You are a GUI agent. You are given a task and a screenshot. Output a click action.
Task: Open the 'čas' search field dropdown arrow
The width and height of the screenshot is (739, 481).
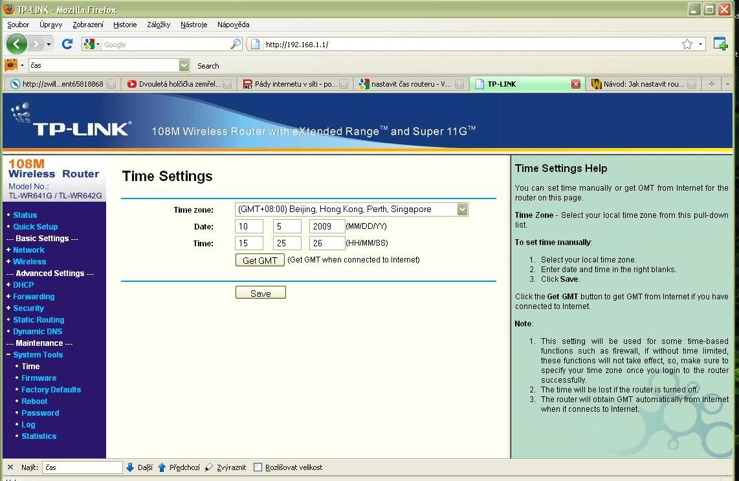click(184, 65)
